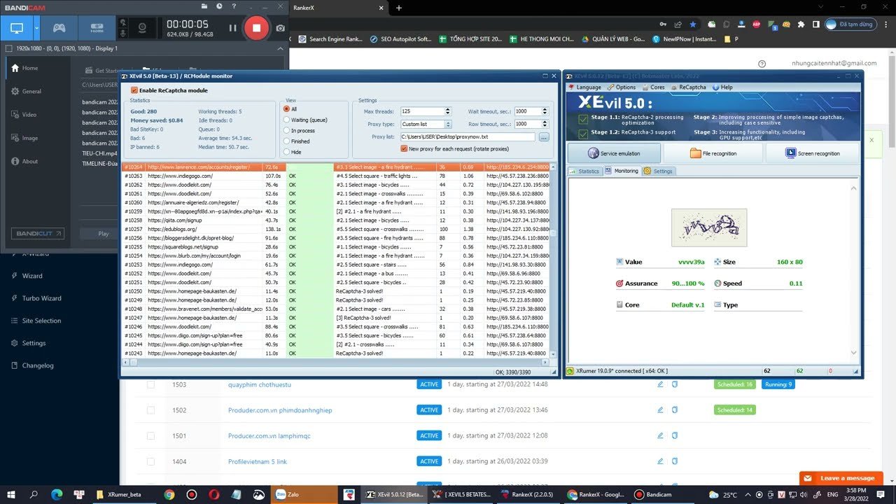This screenshot has height=504, width=896.
Task: Open Bandicam scheduled recording clock icon
Action: (x=219, y=6)
